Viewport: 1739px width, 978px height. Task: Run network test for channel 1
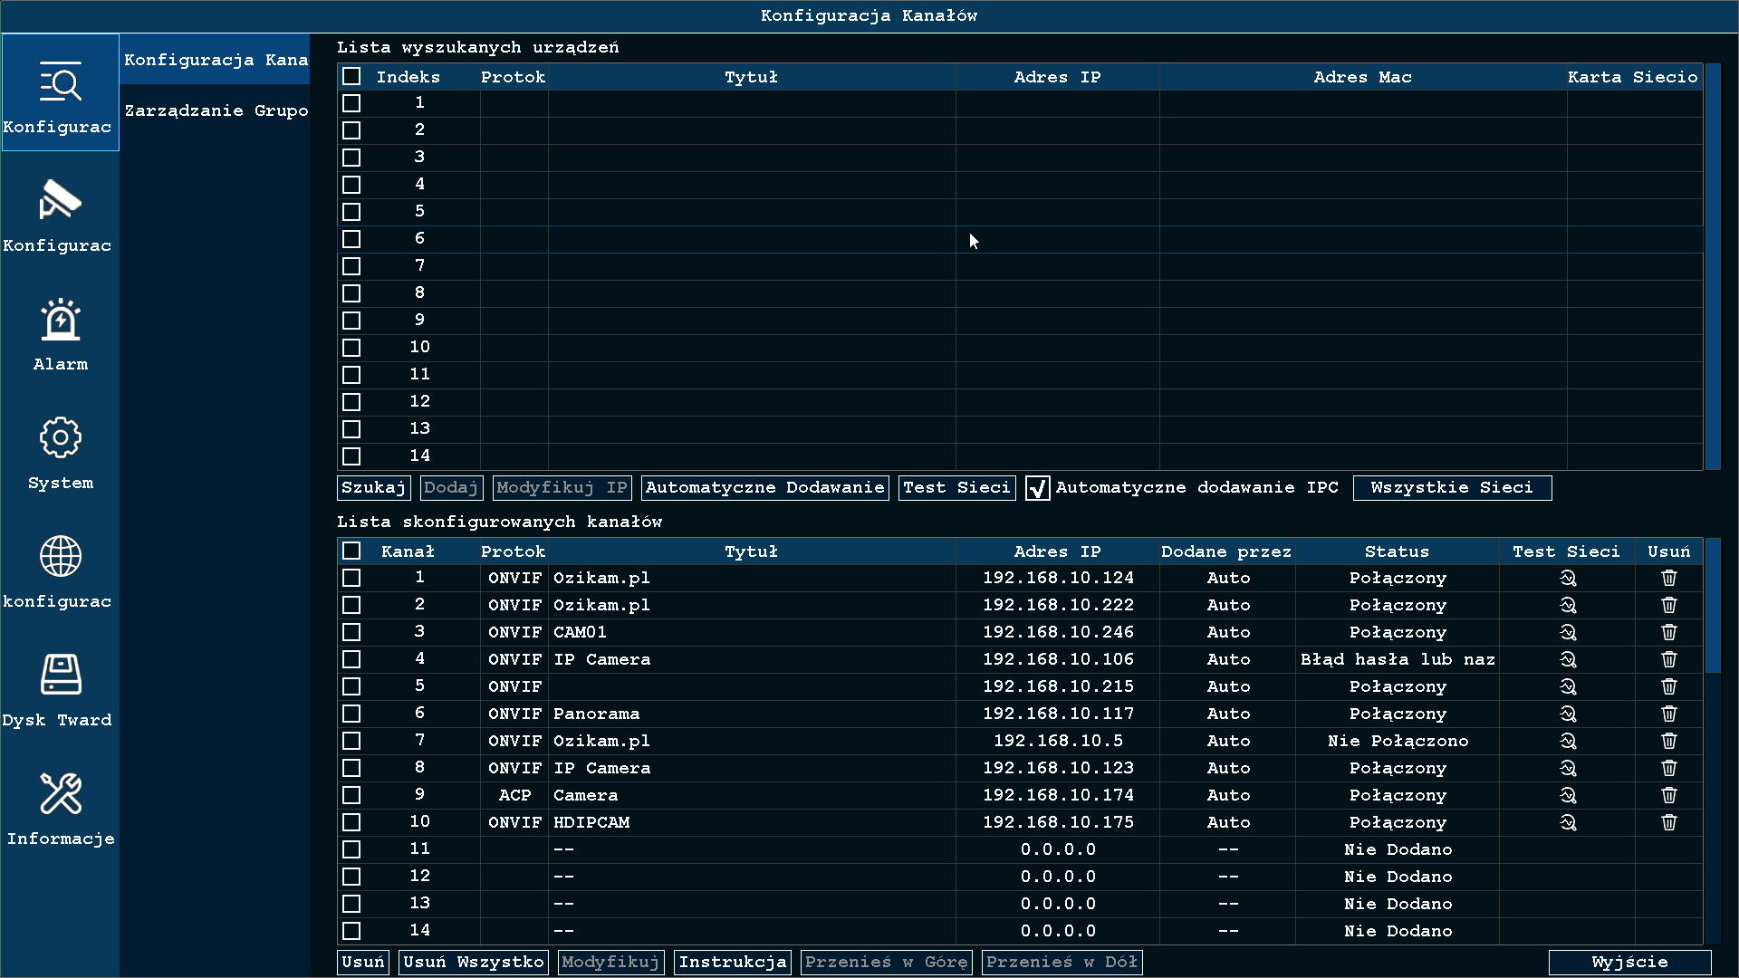coord(1568,578)
